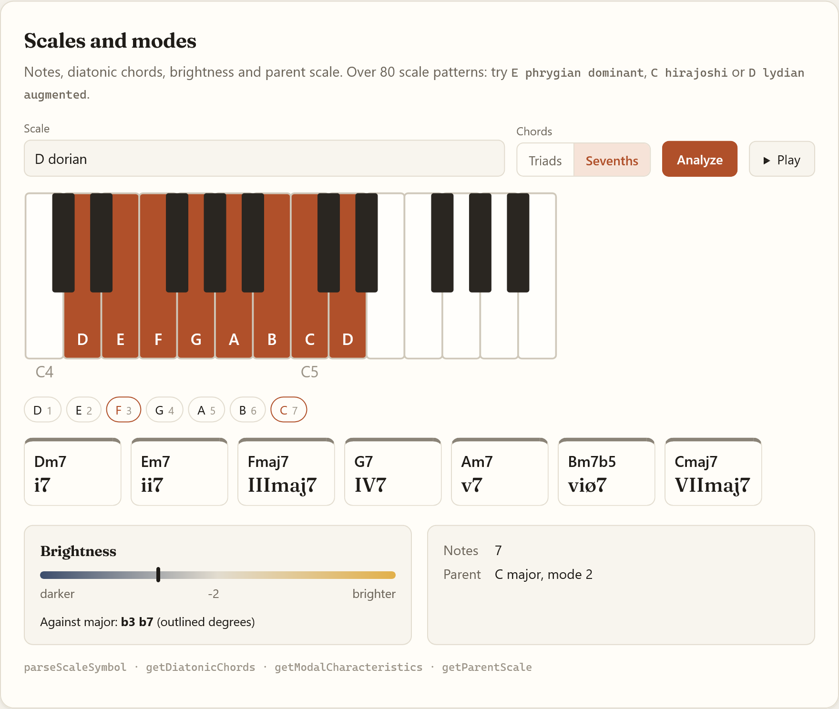Click the 'b3 b7' against major text
839x709 pixels.
coord(137,622)
